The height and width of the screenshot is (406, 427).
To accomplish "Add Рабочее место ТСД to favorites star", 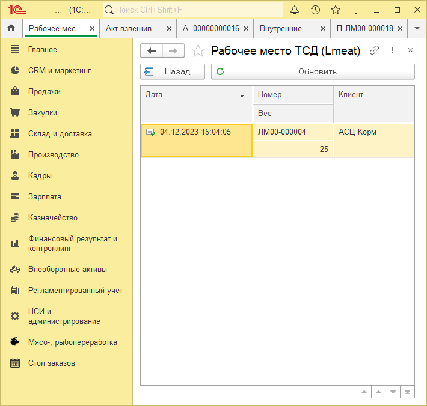I will (198, 50).
